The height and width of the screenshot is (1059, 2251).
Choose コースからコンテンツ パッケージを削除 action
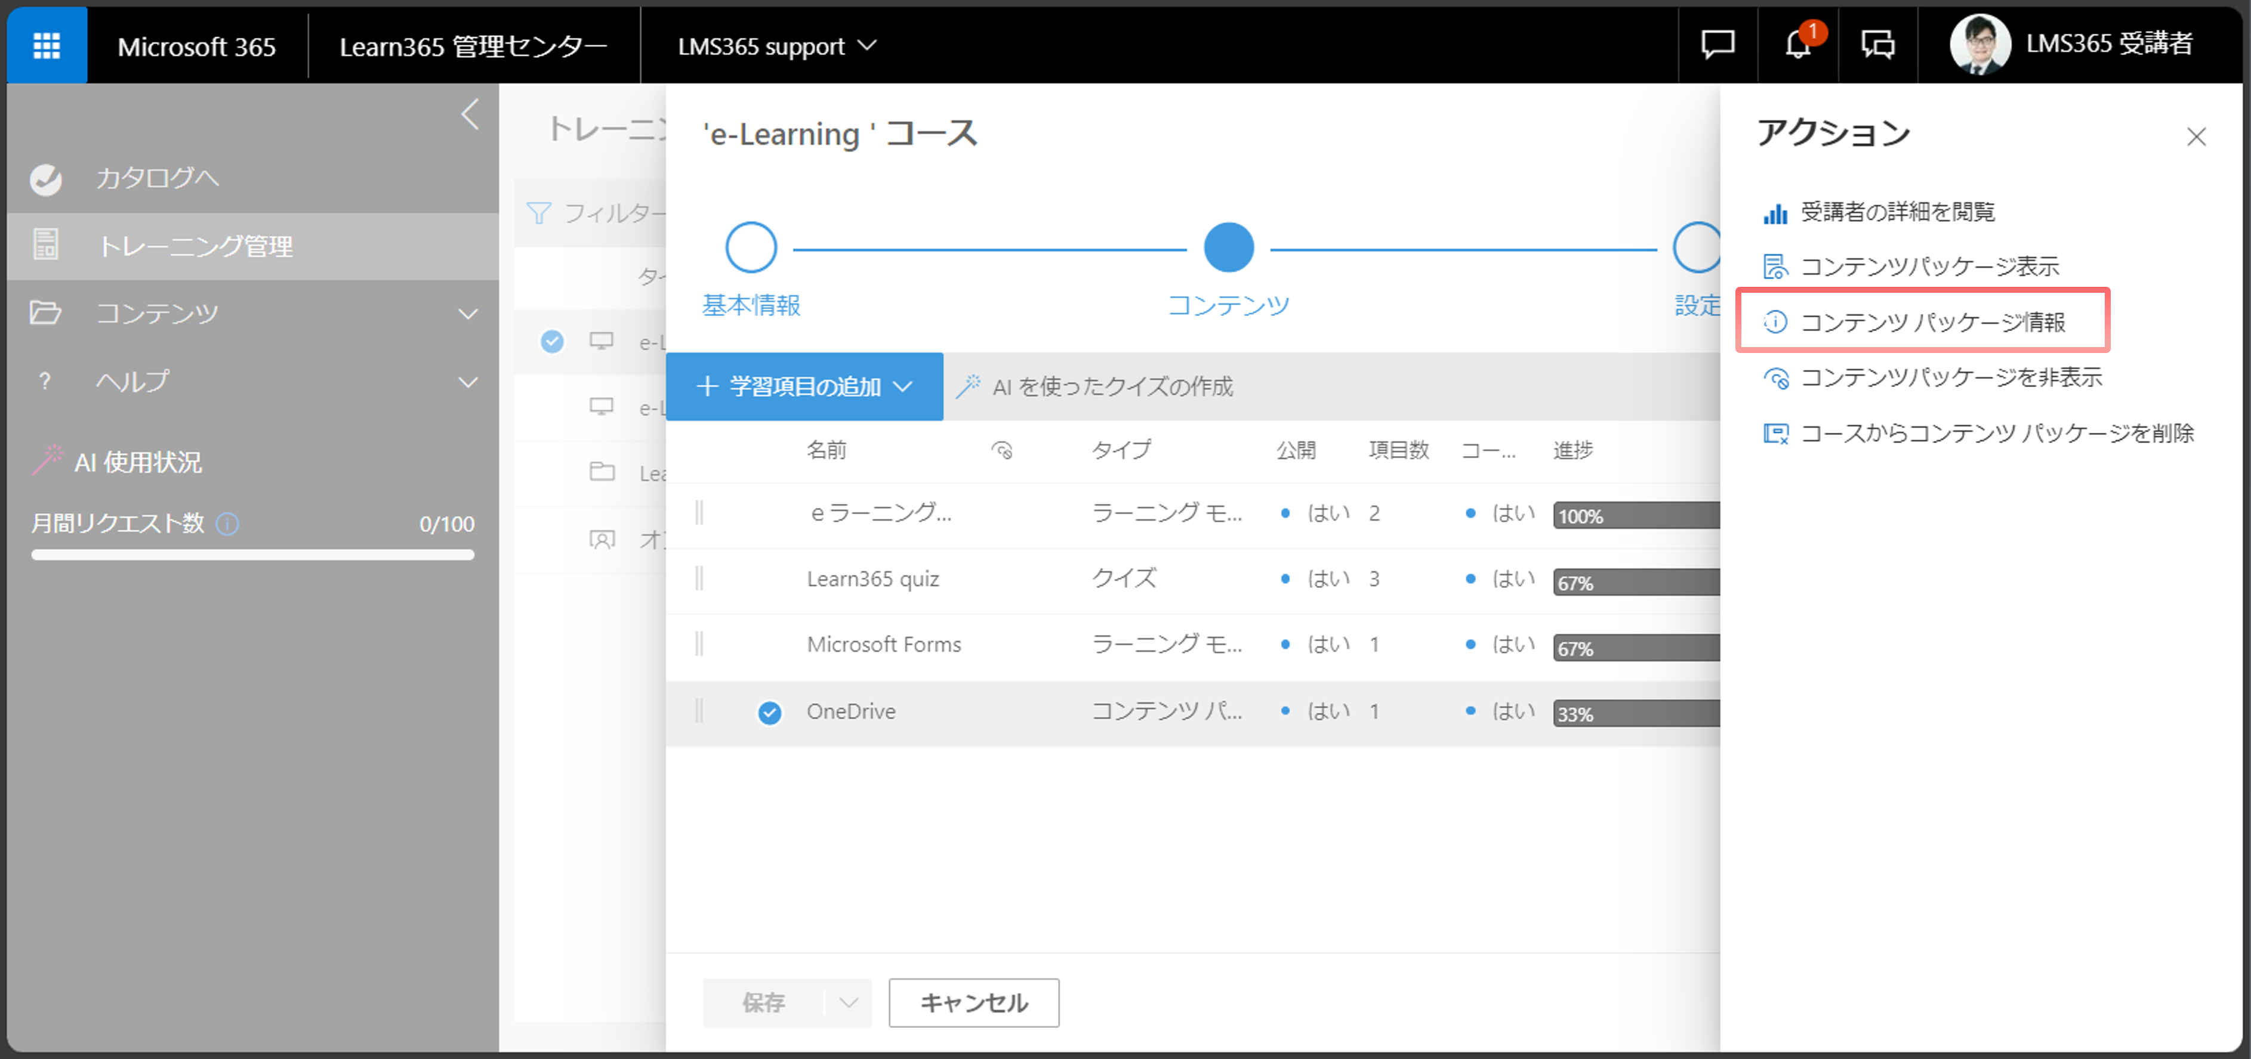[1997, 434]
